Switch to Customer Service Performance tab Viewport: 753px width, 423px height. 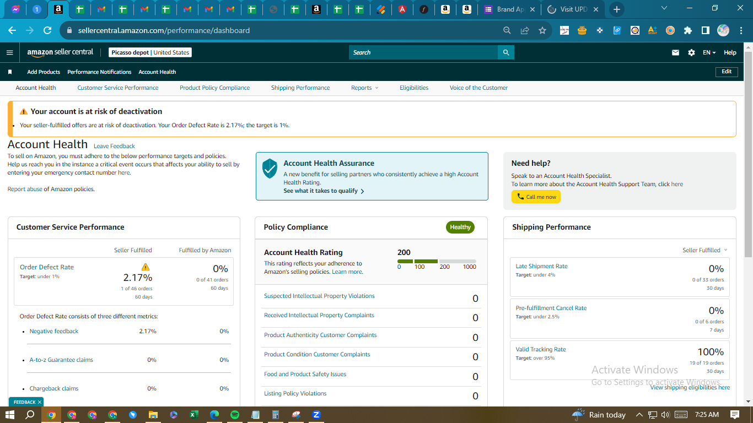pos(118,88)
